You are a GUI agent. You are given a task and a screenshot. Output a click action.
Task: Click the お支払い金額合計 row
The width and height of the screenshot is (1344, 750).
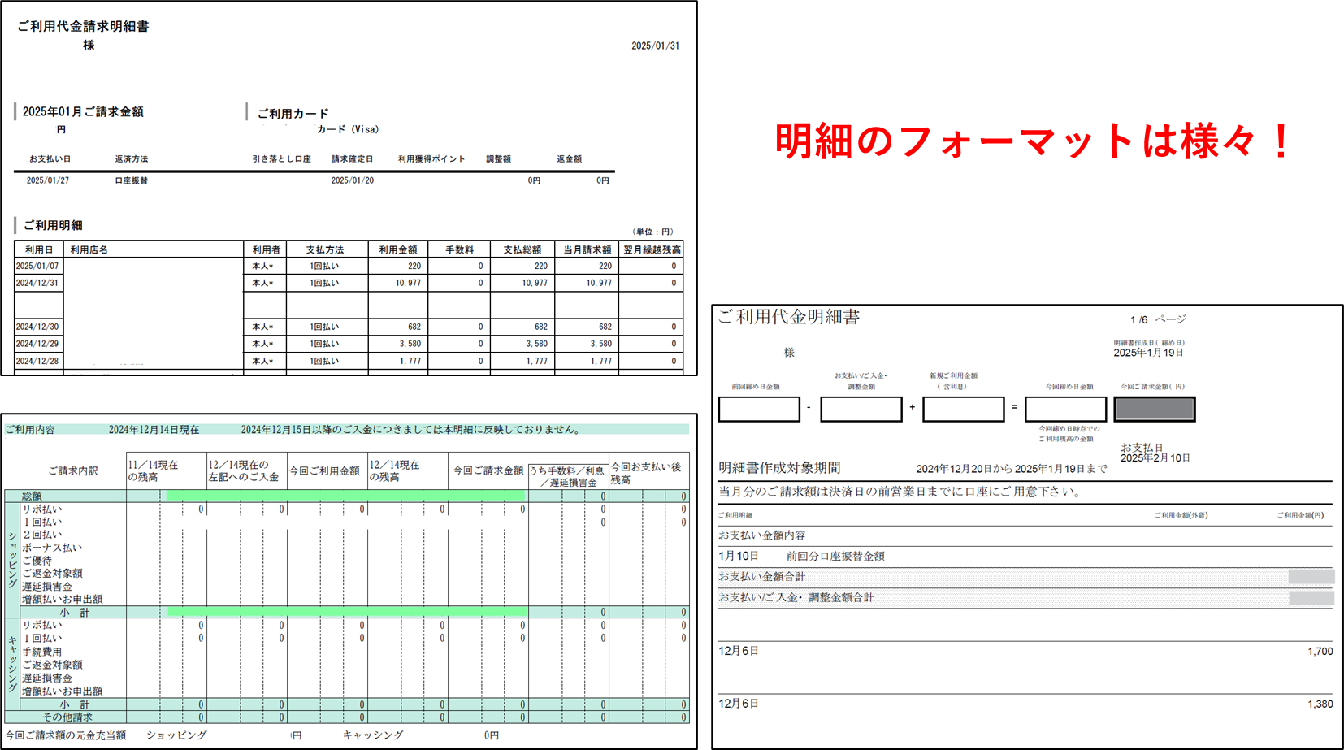tap(1025, 577)
